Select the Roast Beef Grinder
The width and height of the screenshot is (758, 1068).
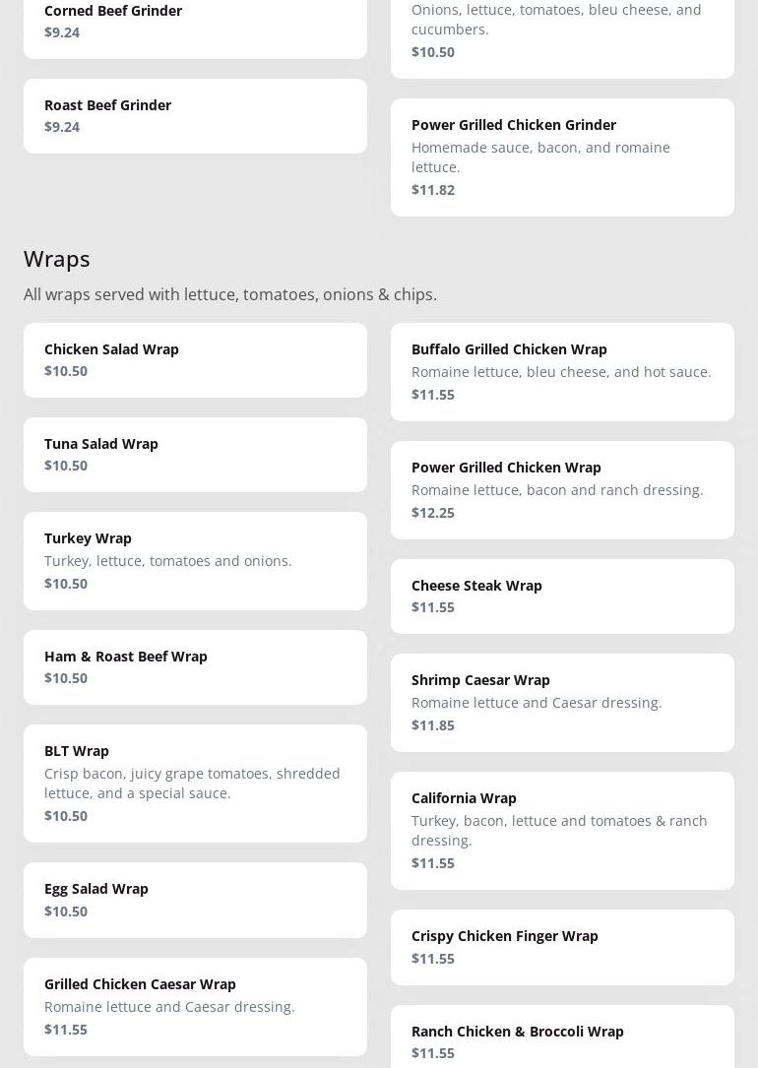pyautogui.click(x=195, y=116)
